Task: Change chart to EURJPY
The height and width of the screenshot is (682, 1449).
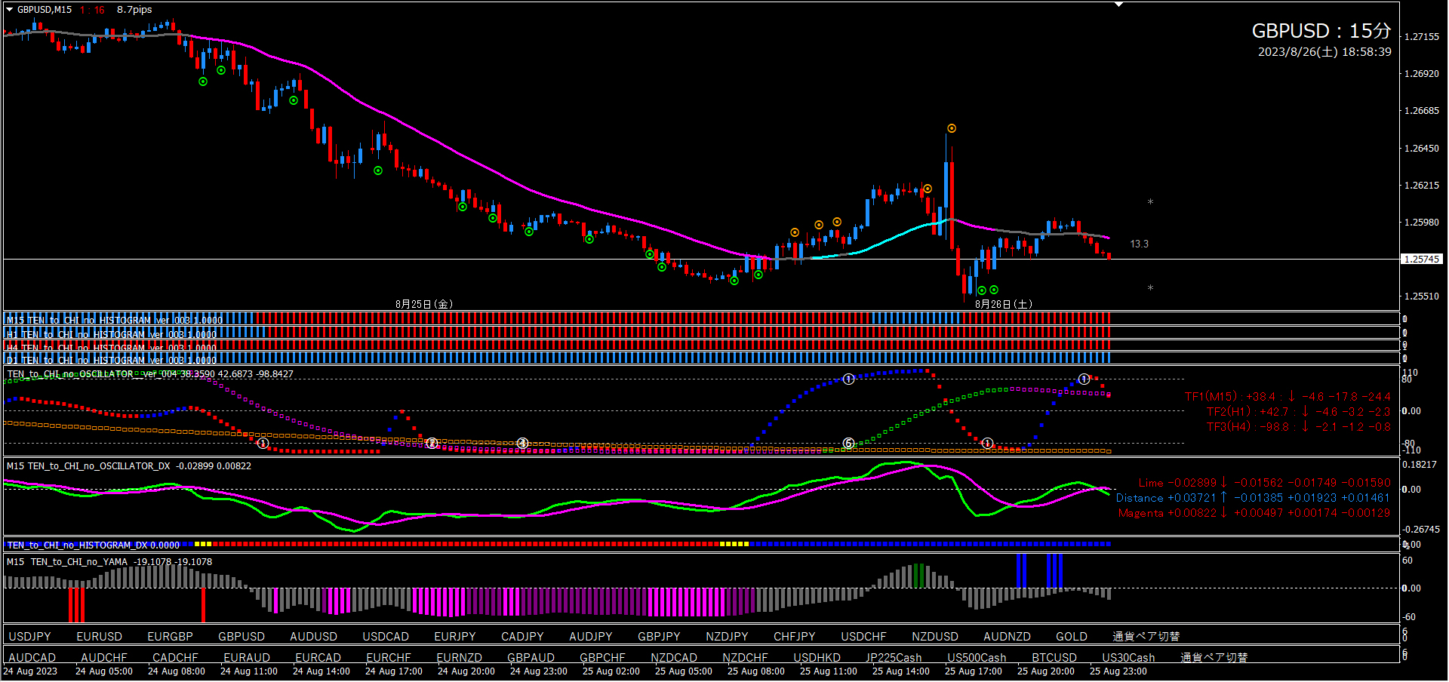Action: point(455,637)
